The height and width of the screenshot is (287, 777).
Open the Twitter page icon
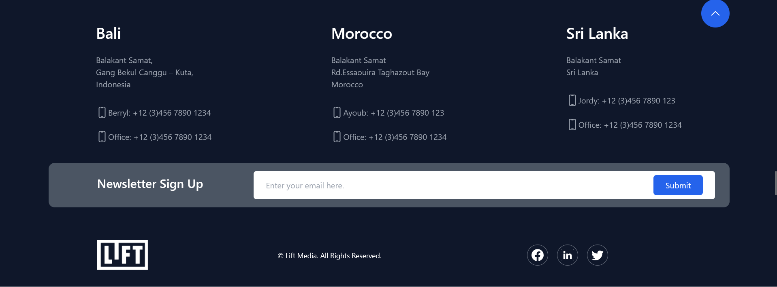click(597, 255)
